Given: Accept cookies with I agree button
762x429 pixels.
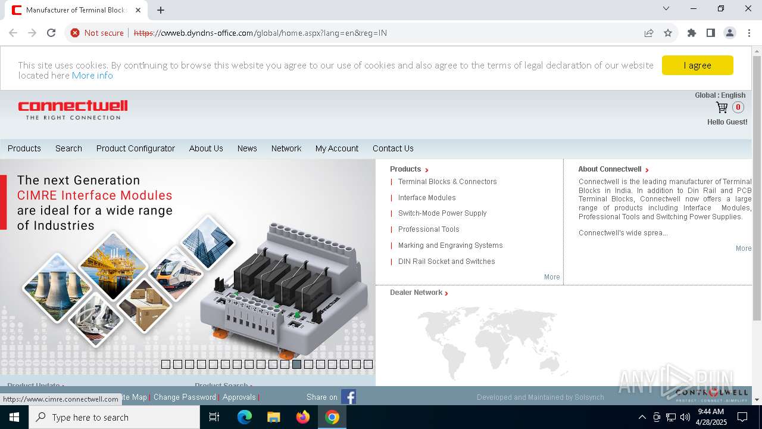Looking at the screenshot, I should (698, 66).
